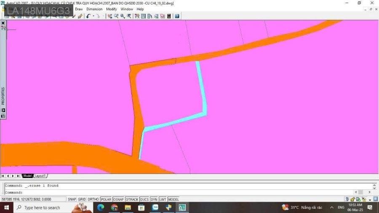The height and width of the screenshot is (213, 379).
Task: Click the Command line input field
Action: pos(168,192)
